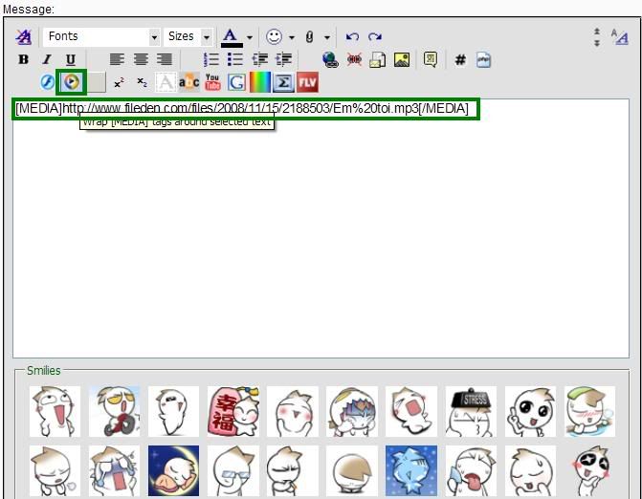This screenshot has width=642, height=499.
Task: Expand the smiley face dropdown
Action: (x=291, y=37)
